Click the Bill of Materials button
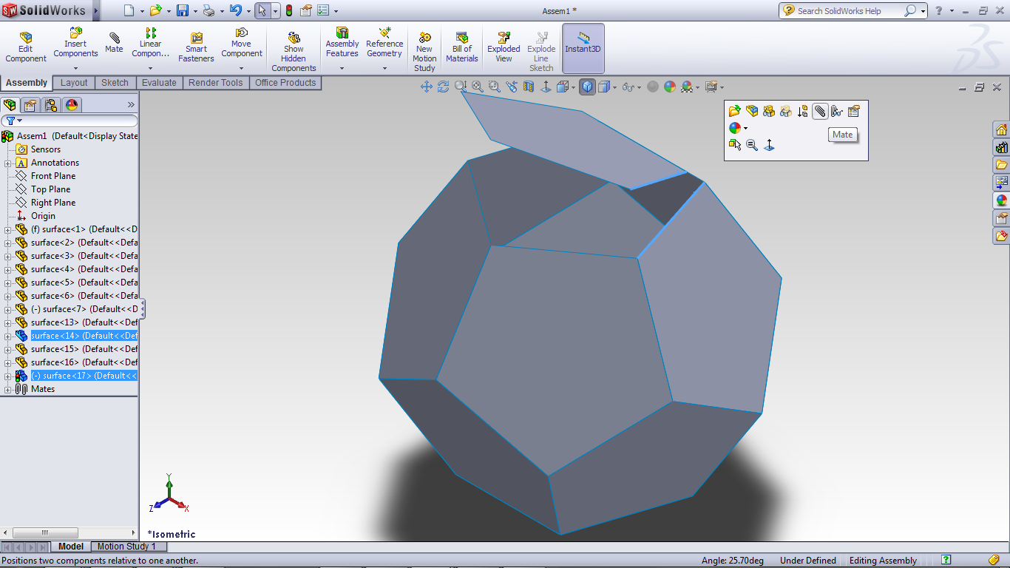1010x568 pixels. [462, 47]
